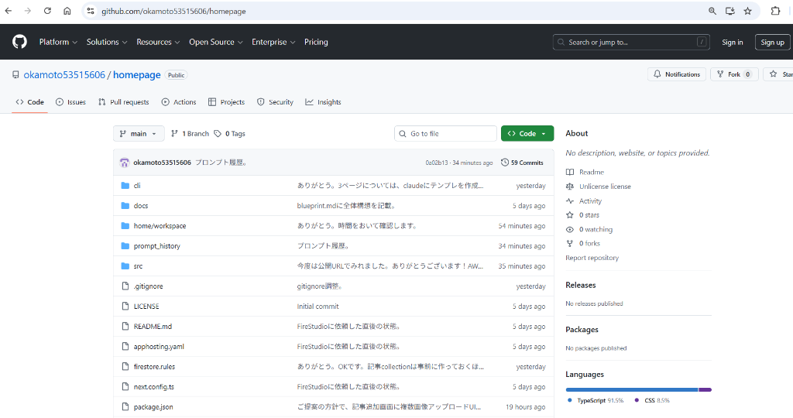The image size is (793, 418).
Task: Click the browser address bar URL
Action: (173, 11)
